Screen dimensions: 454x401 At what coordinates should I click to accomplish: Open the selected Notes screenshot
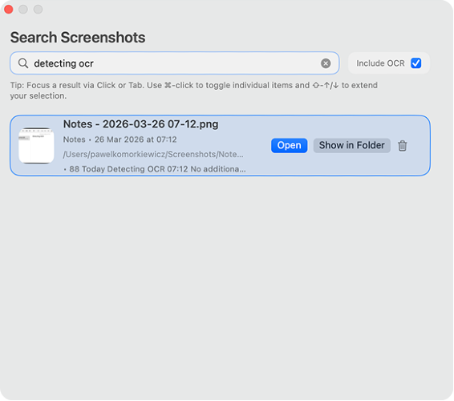coord(289,145)
